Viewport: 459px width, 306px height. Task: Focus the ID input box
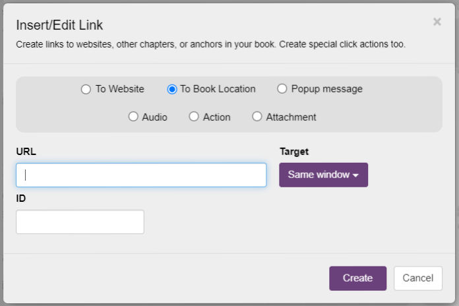[x=80, y=222]
